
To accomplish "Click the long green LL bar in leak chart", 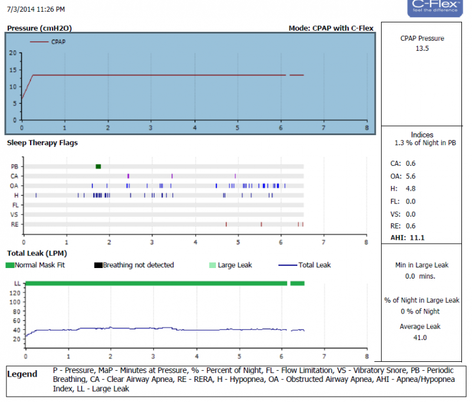I will point(156,283).
